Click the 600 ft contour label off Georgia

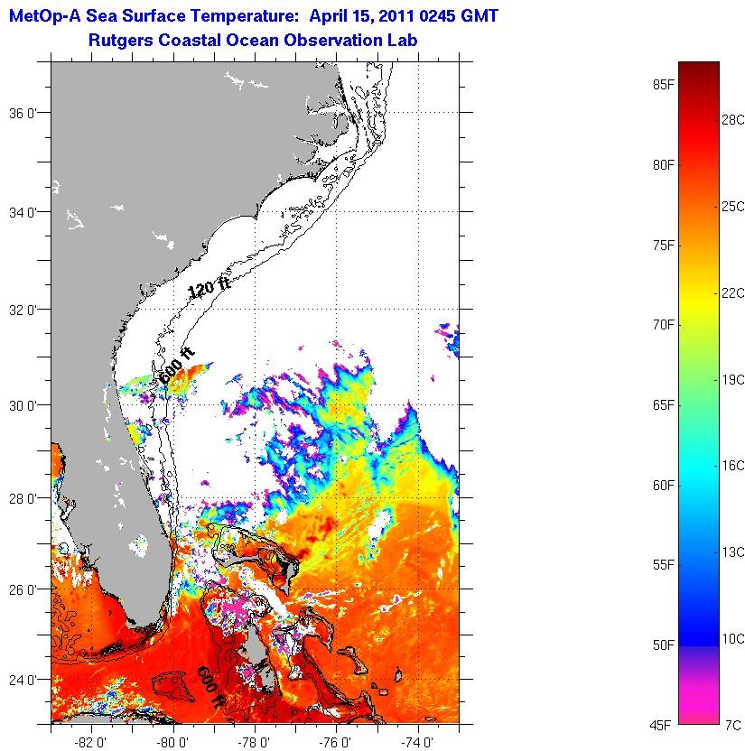176,365
